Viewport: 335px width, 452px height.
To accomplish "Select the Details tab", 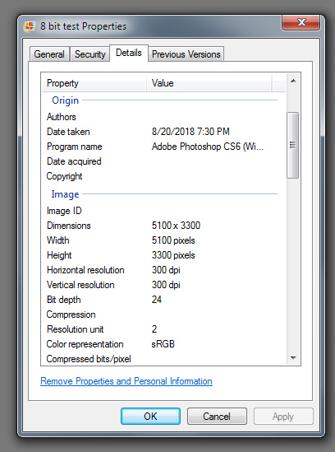I will [129, 53].
